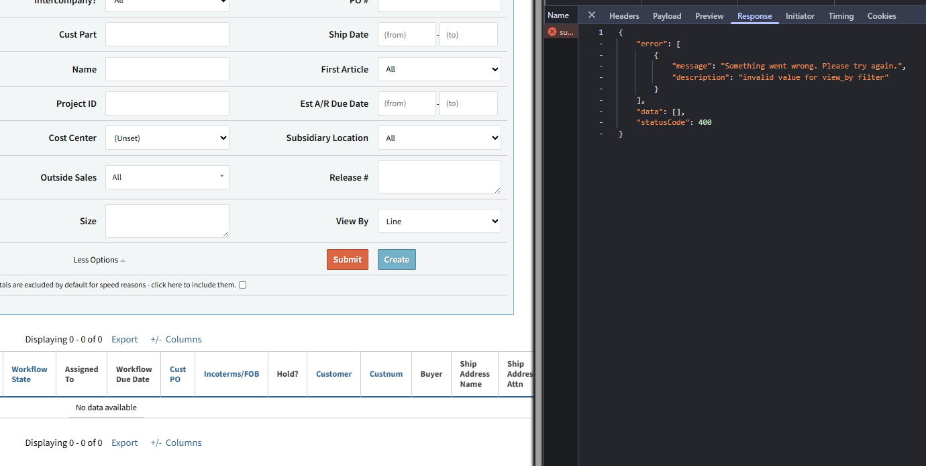The width and height of the screenshot is (926, 466).
Task: Open the Intercompany dropdown
Action: pos(167,4)
